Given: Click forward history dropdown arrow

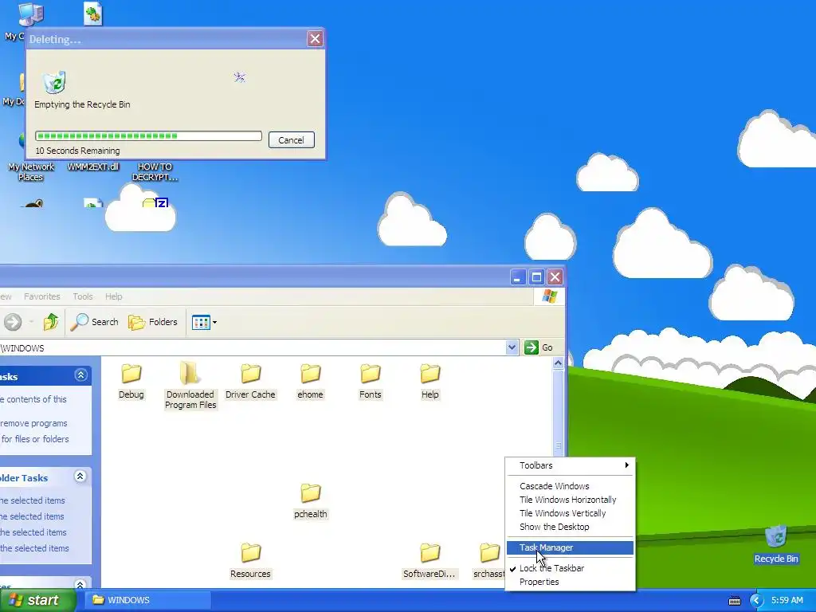Looking at the screenshot, I should [31, 322].
